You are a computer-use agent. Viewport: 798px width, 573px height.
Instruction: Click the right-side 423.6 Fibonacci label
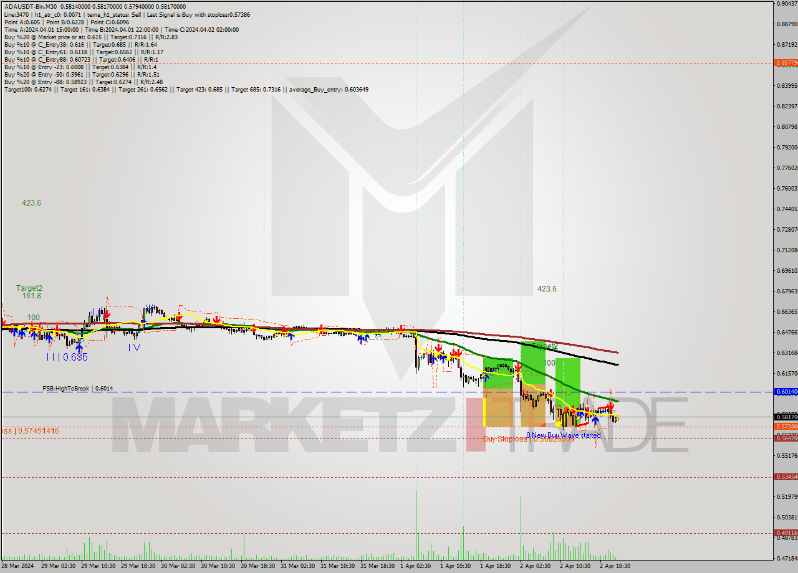(547, 289)
